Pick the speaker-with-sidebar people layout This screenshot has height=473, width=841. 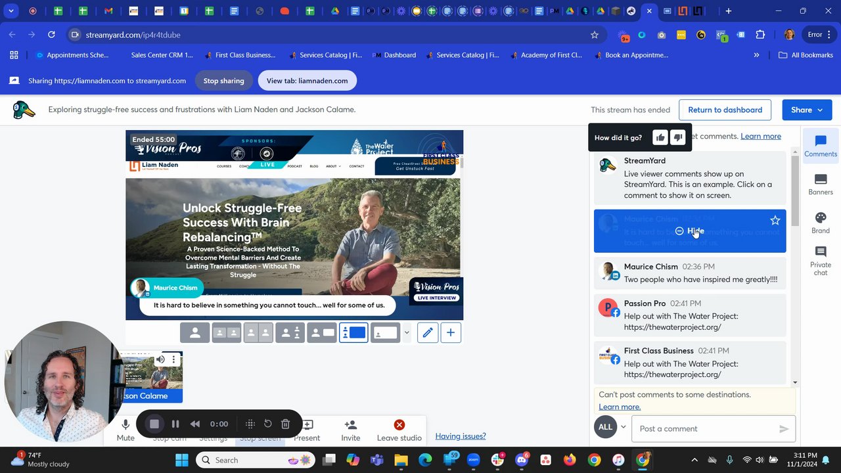[x=290, y=333]
